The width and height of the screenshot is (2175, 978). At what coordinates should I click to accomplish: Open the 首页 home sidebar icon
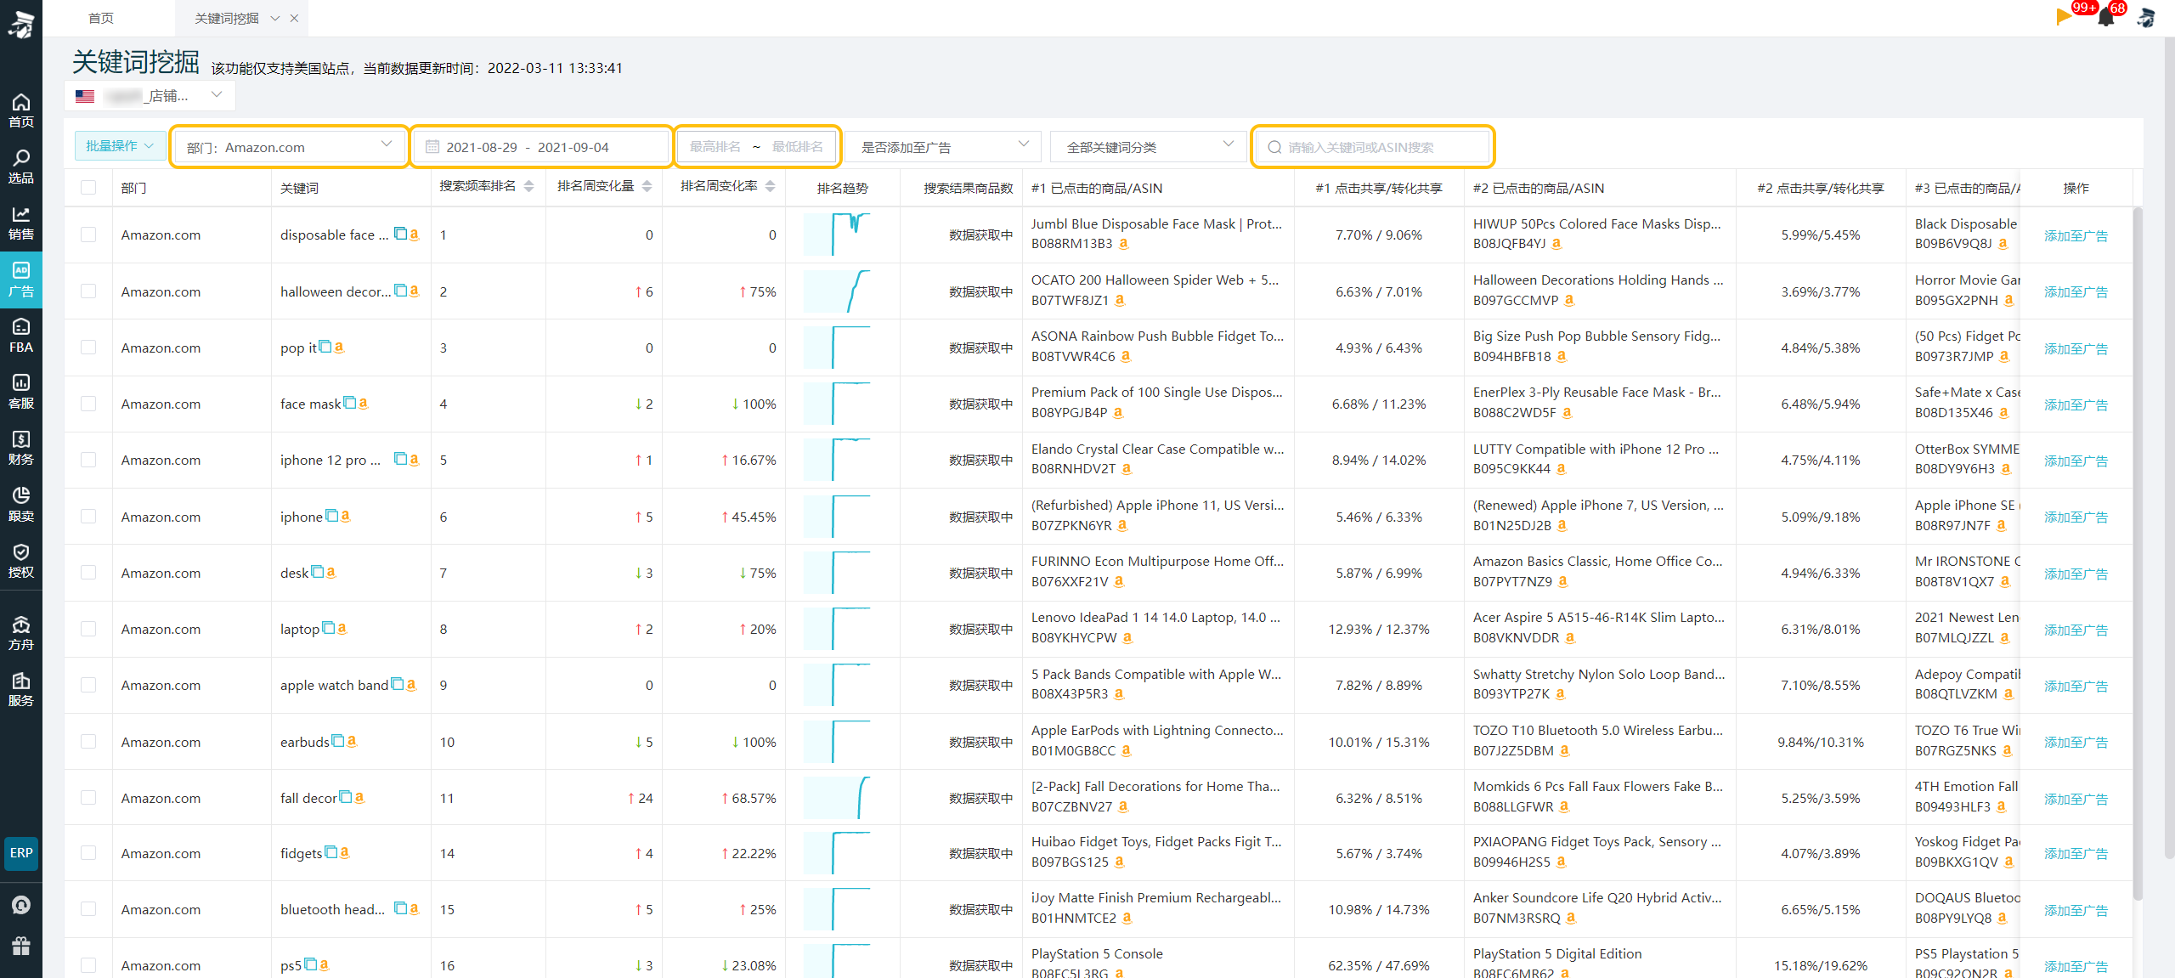point(20,111)
